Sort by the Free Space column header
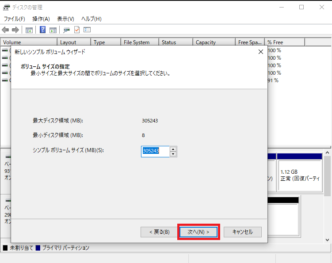The width and height of the screenshot is (332, 263). 250,42
